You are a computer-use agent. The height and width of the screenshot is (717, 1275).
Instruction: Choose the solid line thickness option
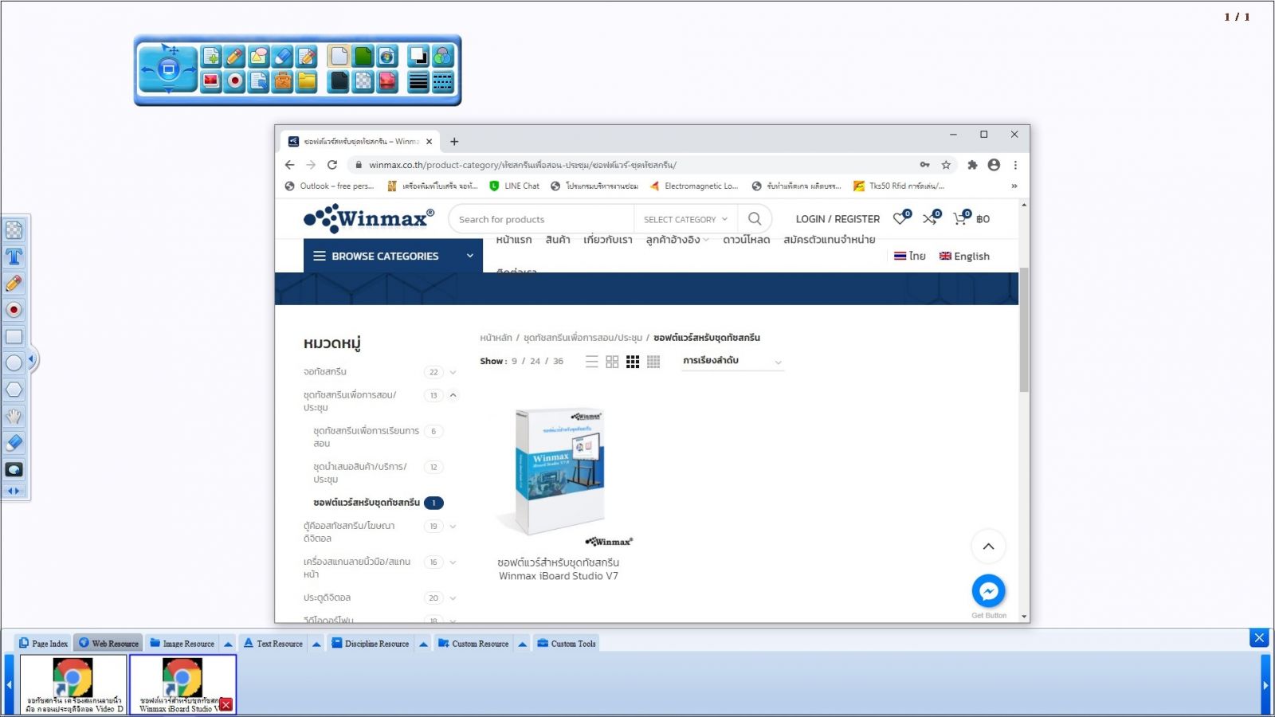[418, 80]
